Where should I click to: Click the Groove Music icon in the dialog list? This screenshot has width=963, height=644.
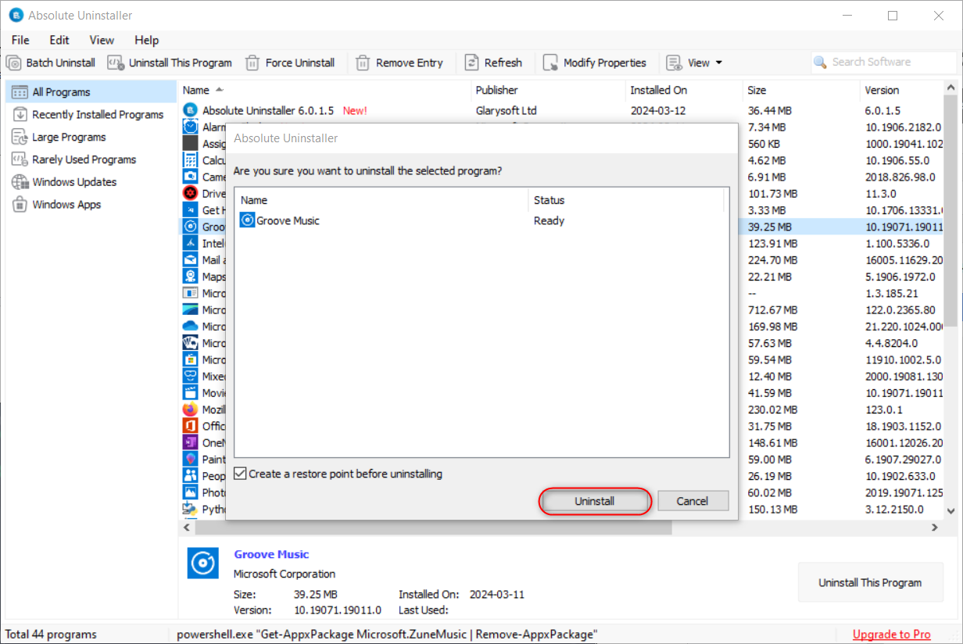coord(247,220)
